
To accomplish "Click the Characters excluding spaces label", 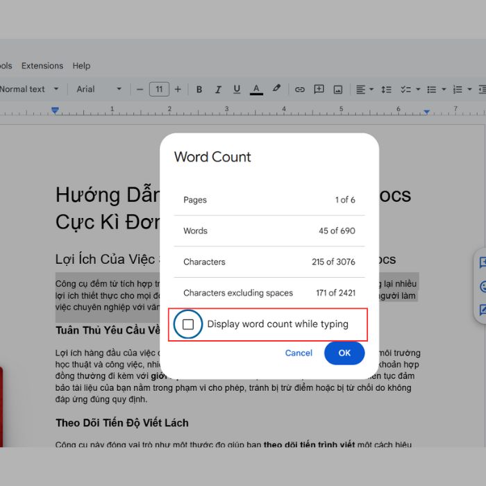I will point(238,293).
